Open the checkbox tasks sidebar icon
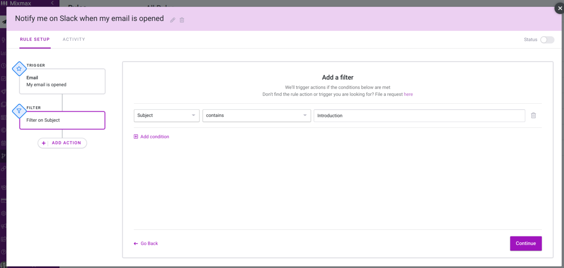The height and width of the screenshot is (268, 564). click(4, 79)
